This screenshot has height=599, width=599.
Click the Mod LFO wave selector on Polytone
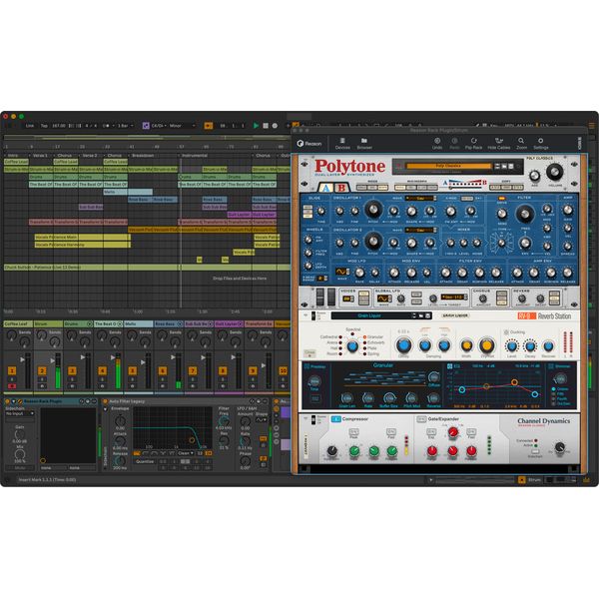341,272
